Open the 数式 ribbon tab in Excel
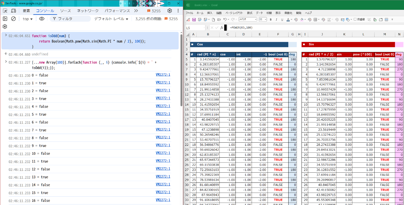 tap(249, 13)
